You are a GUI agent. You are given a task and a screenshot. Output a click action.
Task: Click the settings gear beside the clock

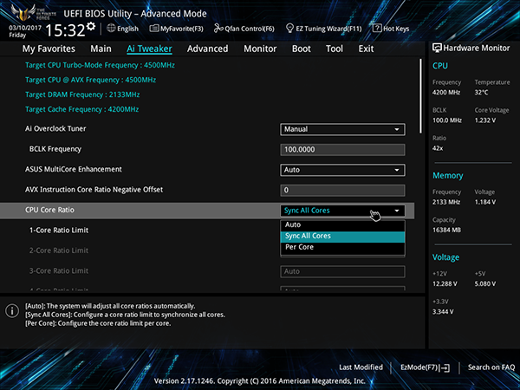coord(90,26)
